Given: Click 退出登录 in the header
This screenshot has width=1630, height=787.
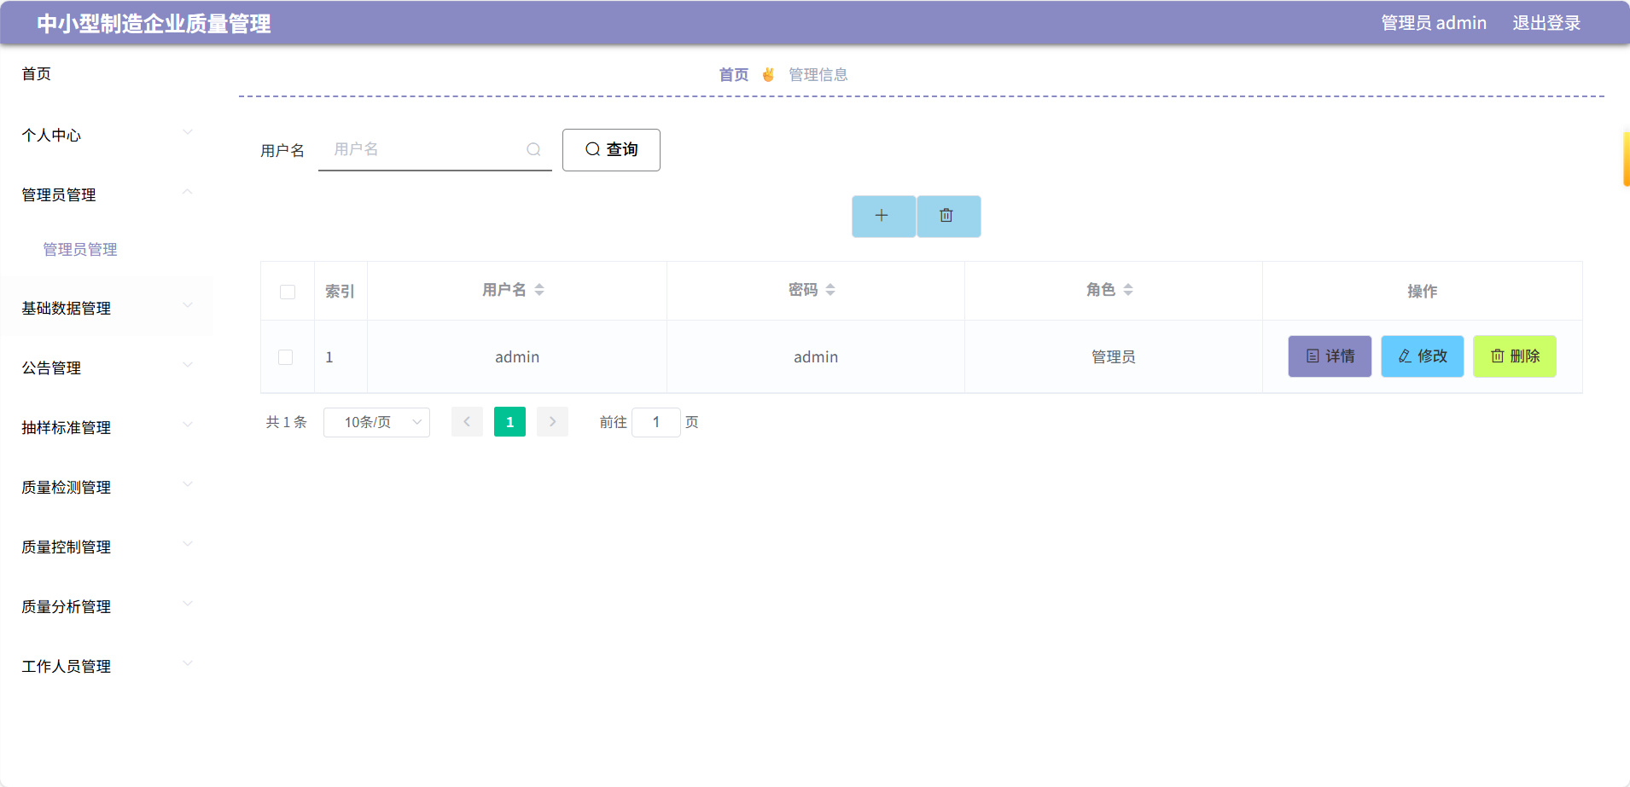Looking at the screenshot, I should click(1546, 23).
